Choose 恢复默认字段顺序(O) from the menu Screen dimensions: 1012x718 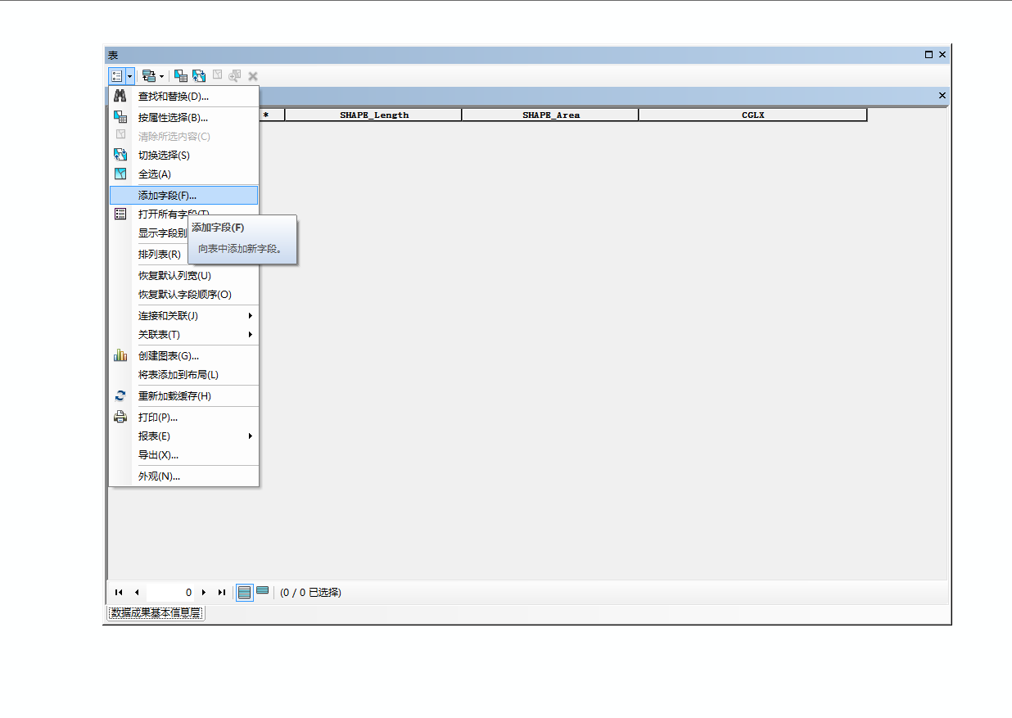(184, 294)
